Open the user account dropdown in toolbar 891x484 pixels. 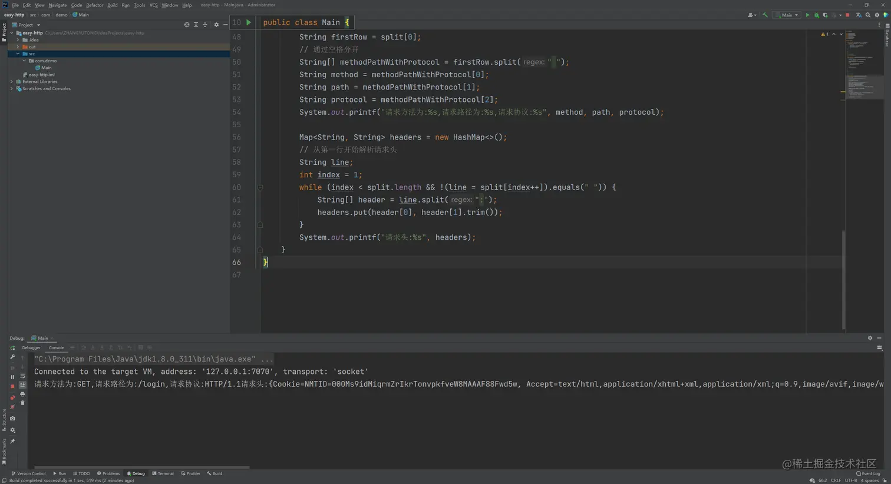coord(752,15)
